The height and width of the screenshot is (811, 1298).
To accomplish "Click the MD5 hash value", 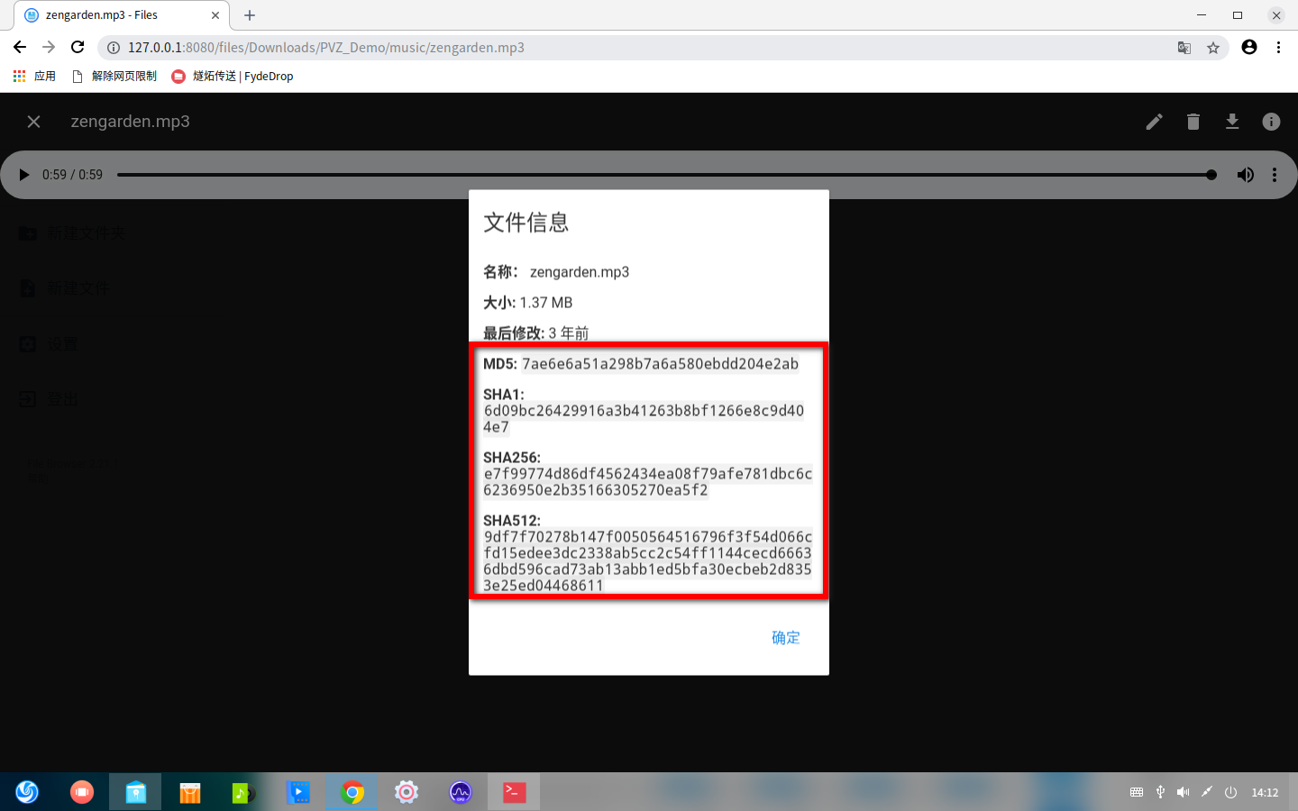I will (660, 364).
